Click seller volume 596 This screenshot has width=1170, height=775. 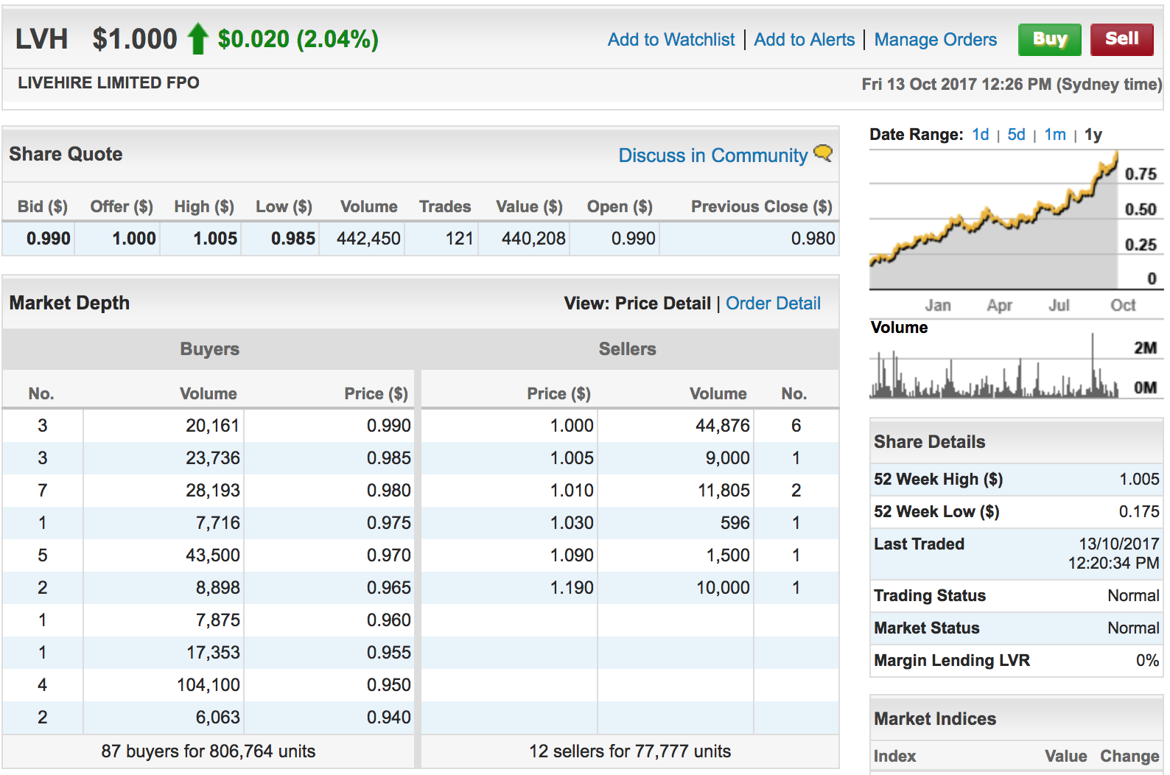[x=735, y=523]
